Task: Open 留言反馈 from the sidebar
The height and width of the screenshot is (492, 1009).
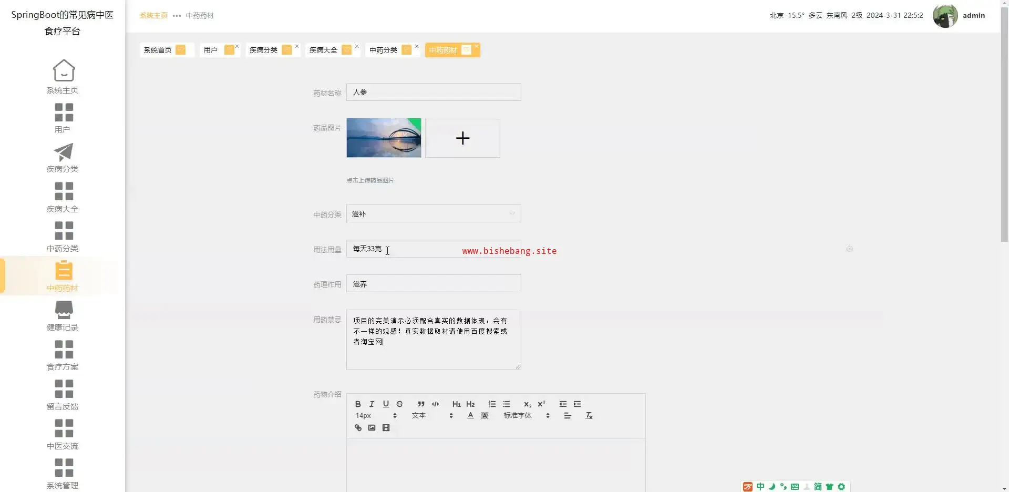Action: pyautogui.click(x=63, y=395)
